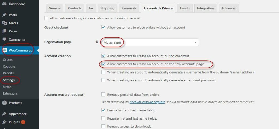Click the Products box icon
The image size is (279, 129).
(x=4, y=103)
